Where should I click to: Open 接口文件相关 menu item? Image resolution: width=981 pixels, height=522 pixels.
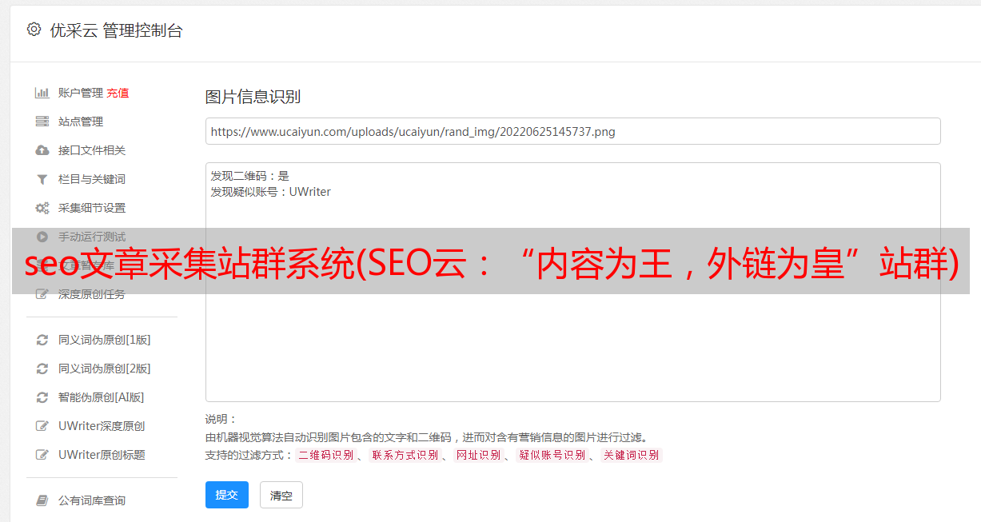92,150
